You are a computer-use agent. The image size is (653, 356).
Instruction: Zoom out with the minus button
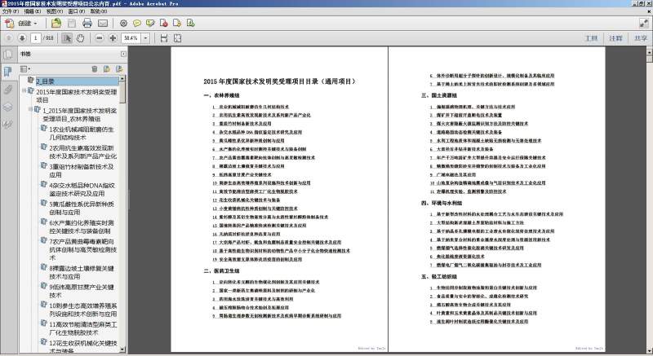point(99,38)
